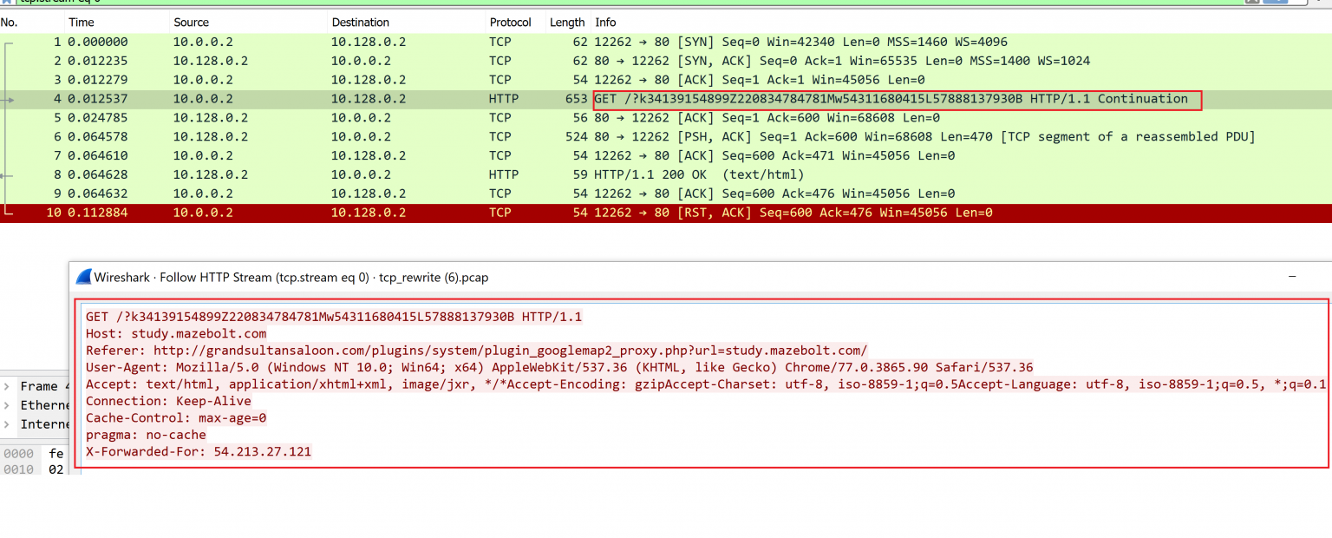Select packet 8 HTTP 200 OK response
The height and width of the screenshot is (538, 1332).
(347, 174)
